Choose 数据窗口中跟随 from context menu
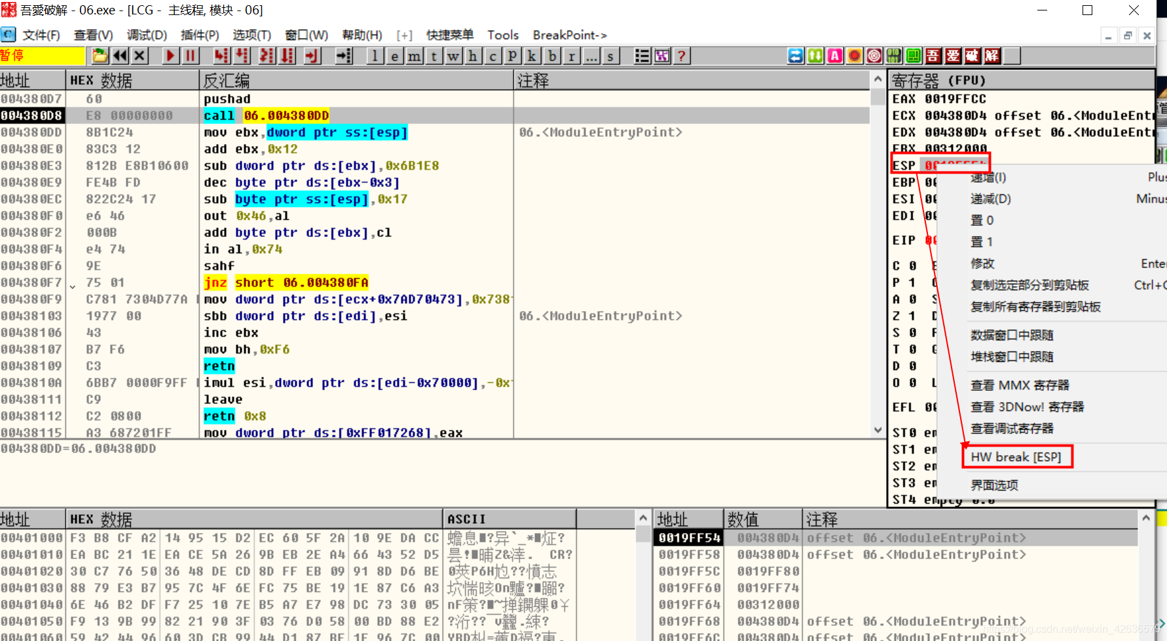The image size is (1167, 641). coord(1012,335)
